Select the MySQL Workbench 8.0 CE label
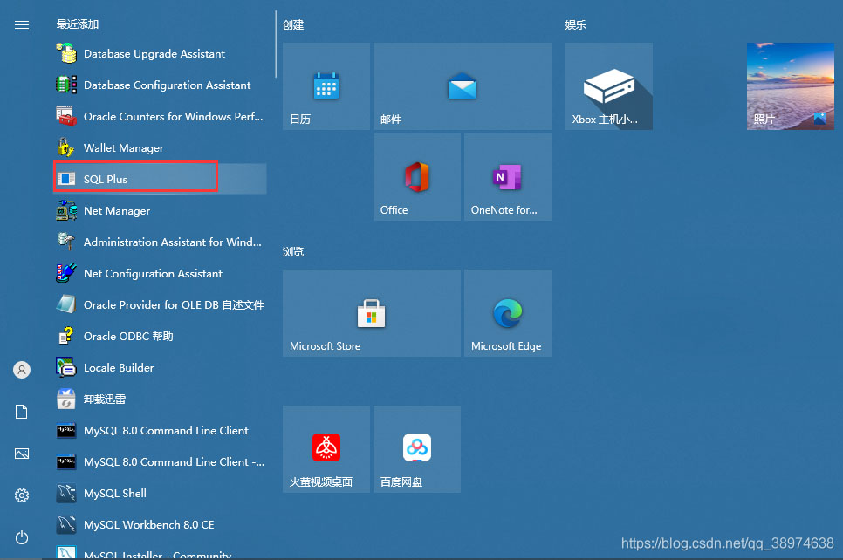This screenshot has height=560, width=843. [x=149, y=524]
